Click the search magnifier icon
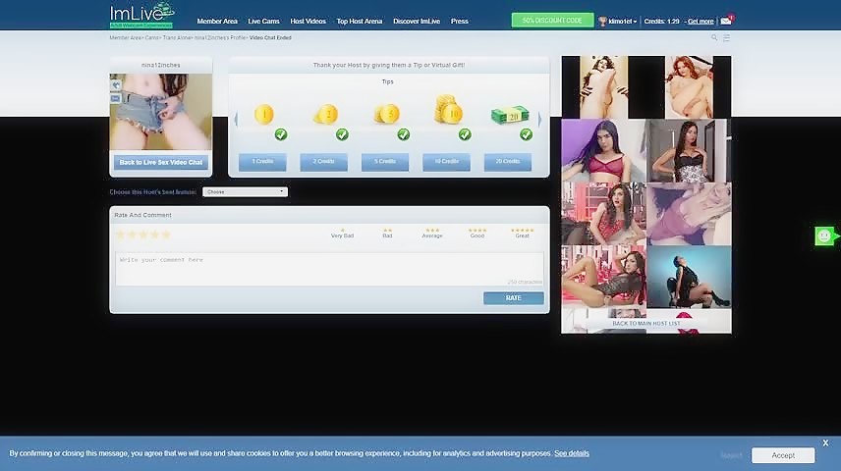The width and height of the screenshot is (841, 471). click(714, 37)
